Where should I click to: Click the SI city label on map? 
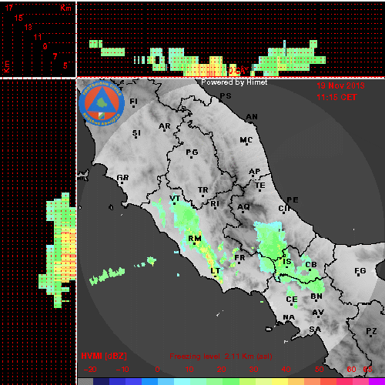[x=136, y=133]
